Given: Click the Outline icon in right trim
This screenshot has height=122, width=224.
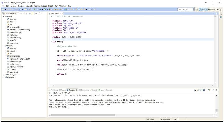Looking at the screenshot, I should point(221,17).
